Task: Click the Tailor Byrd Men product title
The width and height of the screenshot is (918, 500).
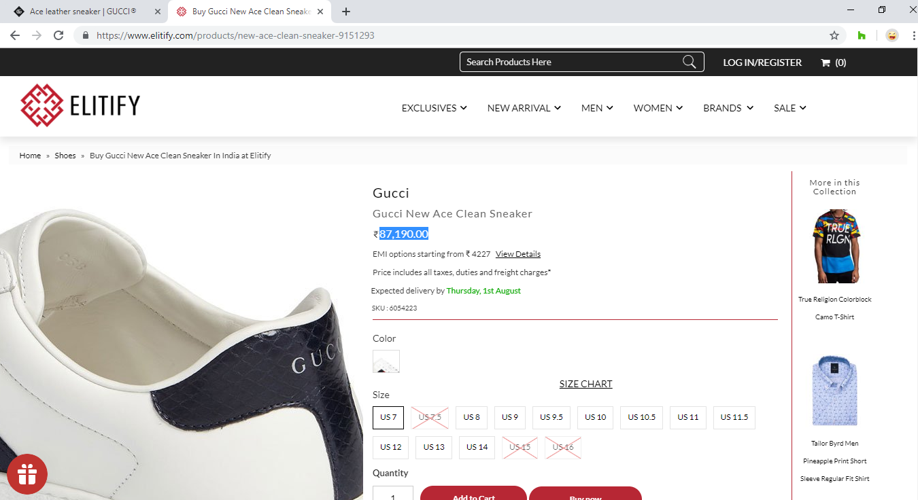Action: (835, 461)
